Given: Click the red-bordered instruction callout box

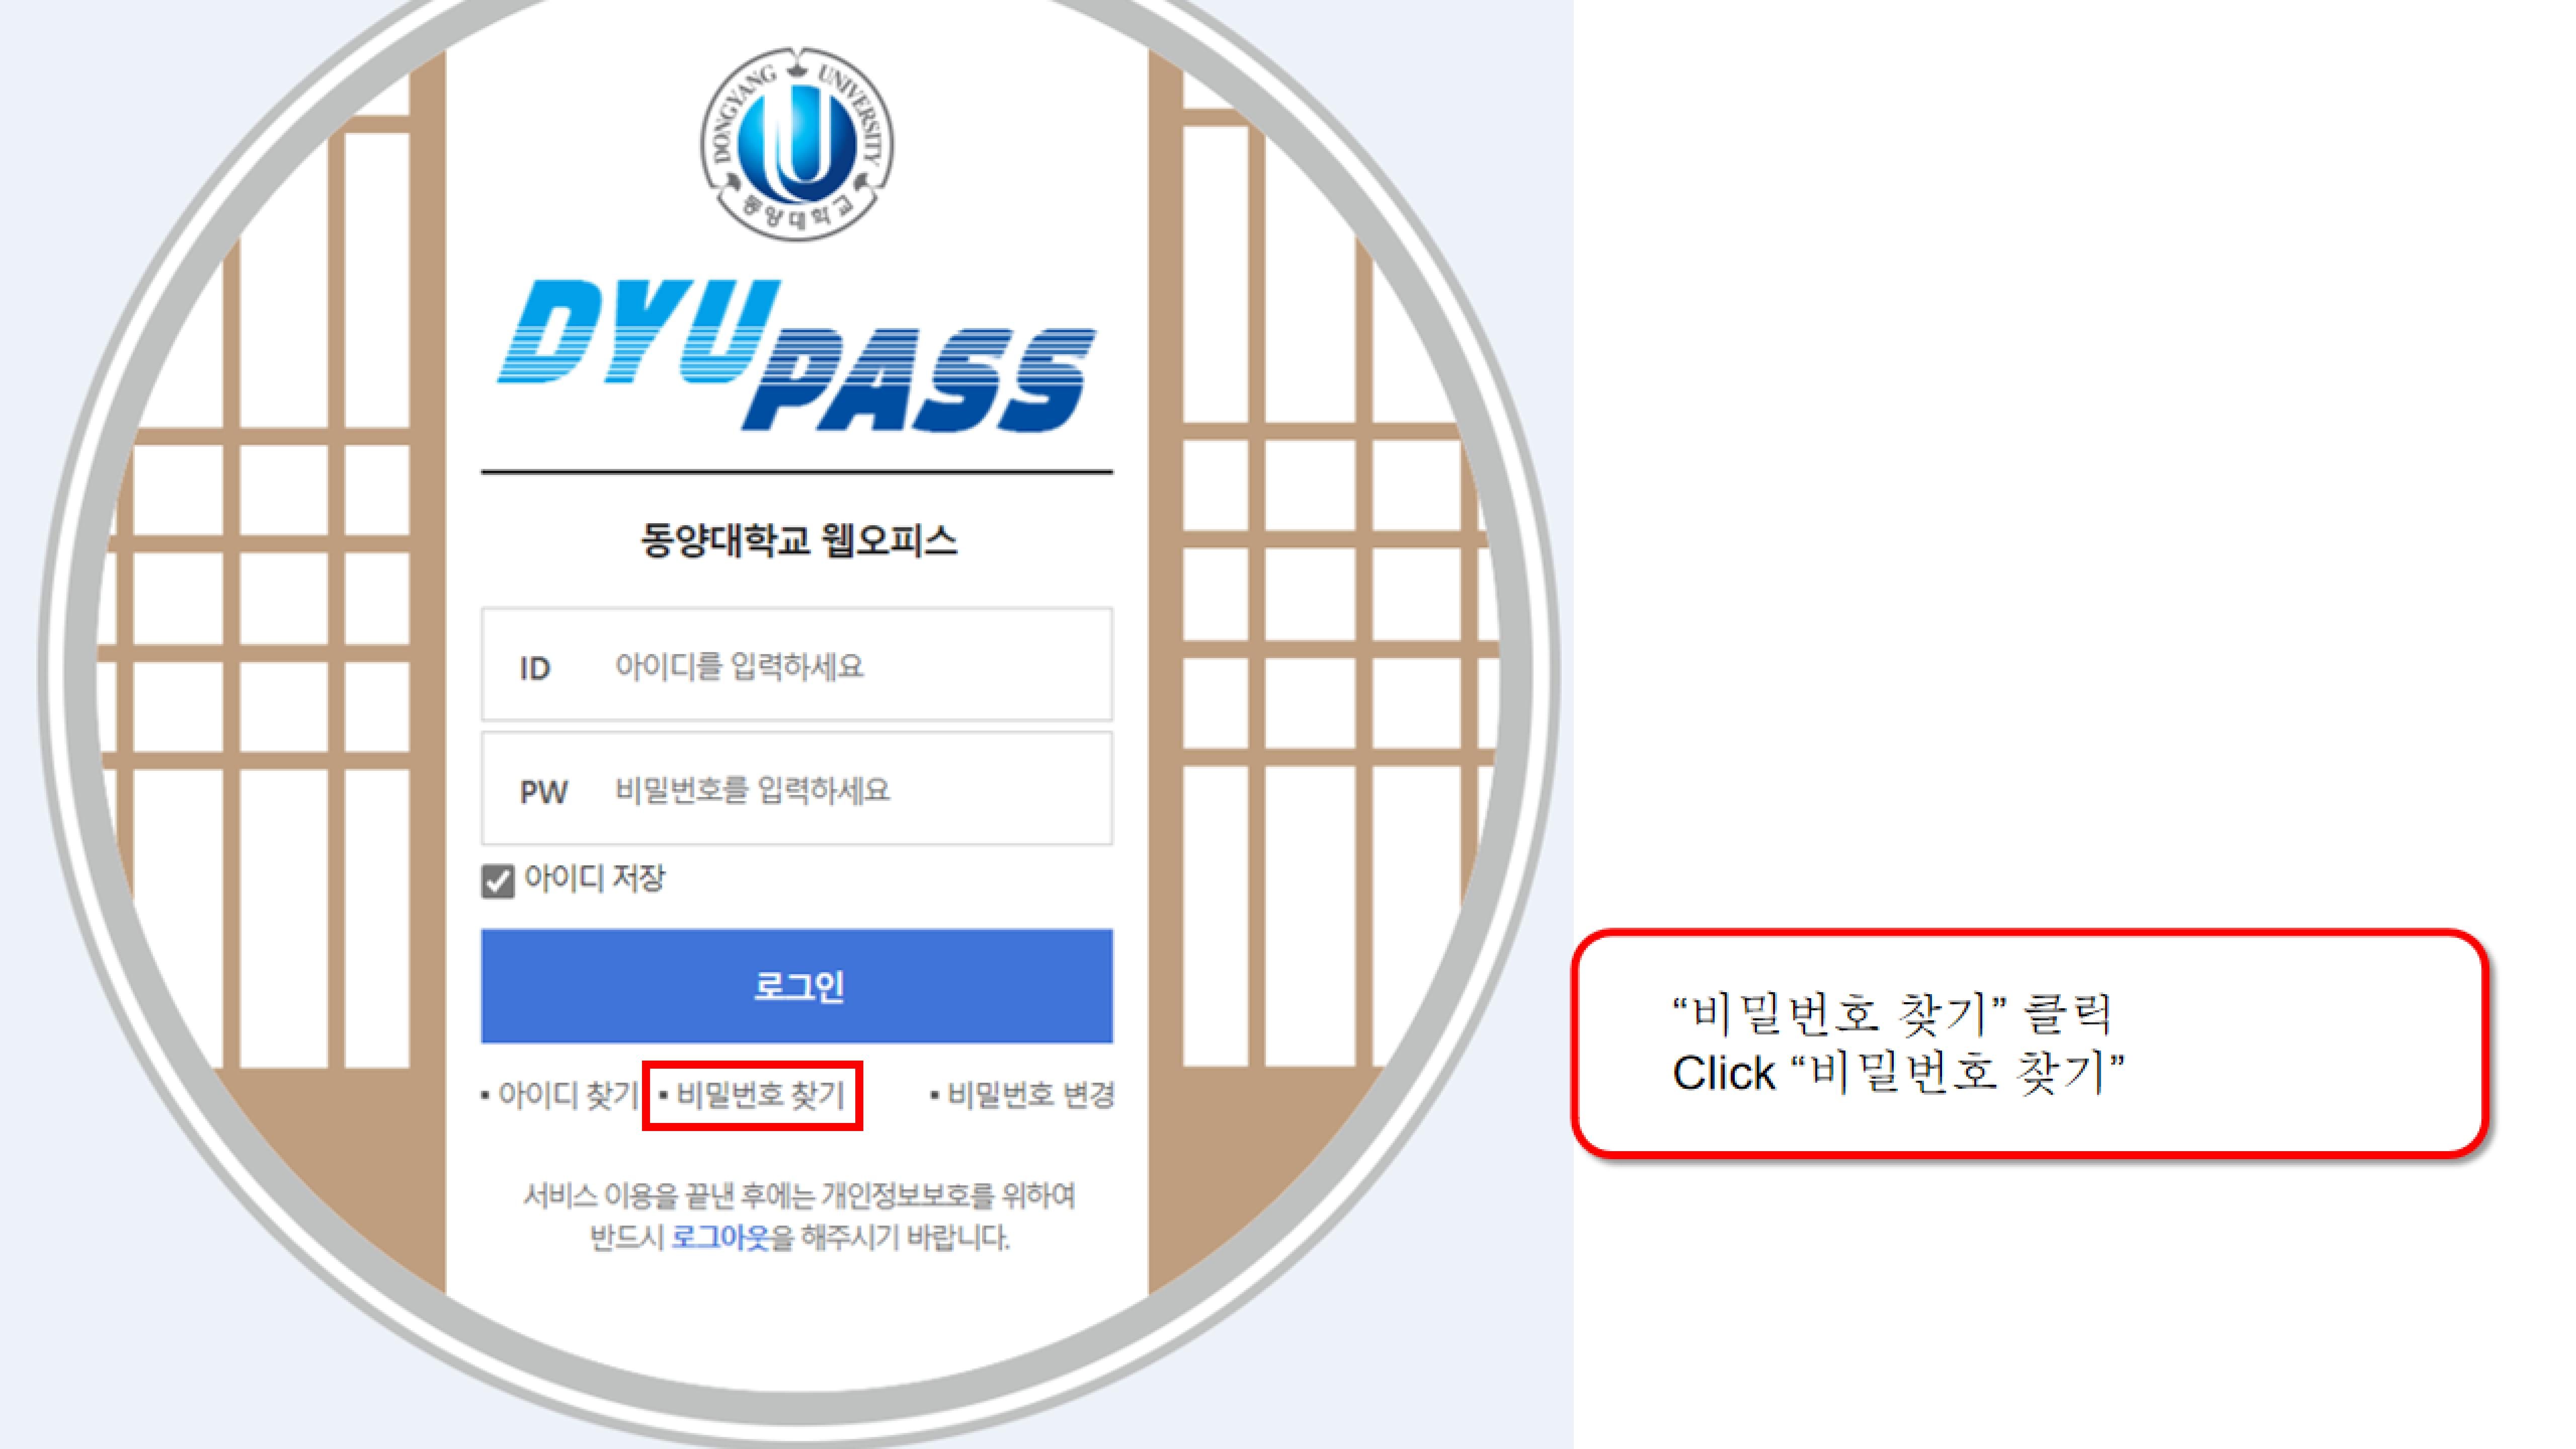Looking at the screenshot, I should pos(2030,1044).
